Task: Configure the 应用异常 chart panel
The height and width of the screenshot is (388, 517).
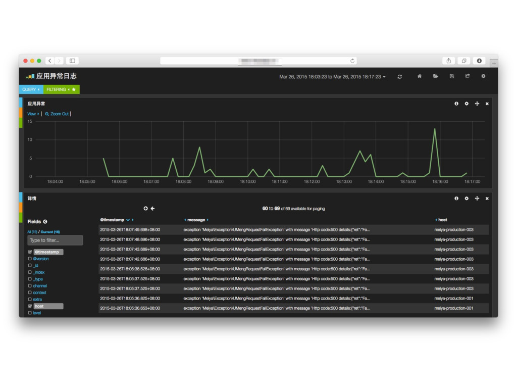Action: coord(467,104)
